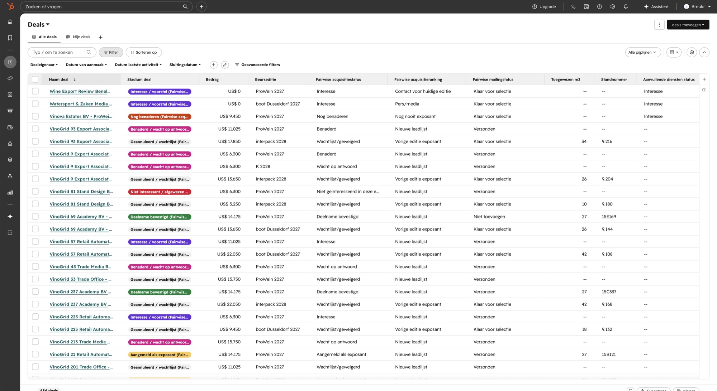Image resolution: width=717 pixels, height=391 pixels.
Task: Open Wine Export Review Benel deal link
Action: click(80, 91)
